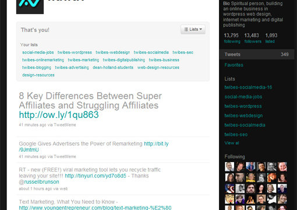Open the twibes-marketing list

click(x=83, y=60)
